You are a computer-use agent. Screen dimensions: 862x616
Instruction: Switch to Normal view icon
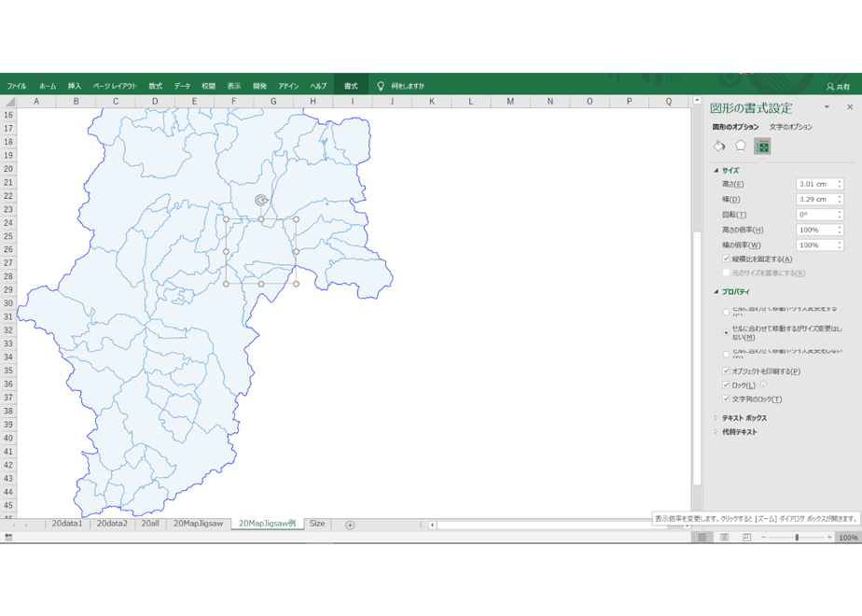pos(702,538)
